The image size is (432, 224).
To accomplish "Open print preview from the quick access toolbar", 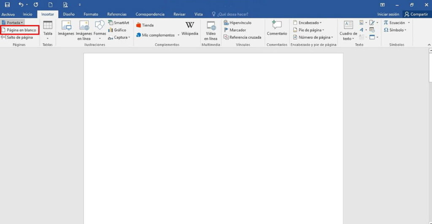I will tap(65, 5).
